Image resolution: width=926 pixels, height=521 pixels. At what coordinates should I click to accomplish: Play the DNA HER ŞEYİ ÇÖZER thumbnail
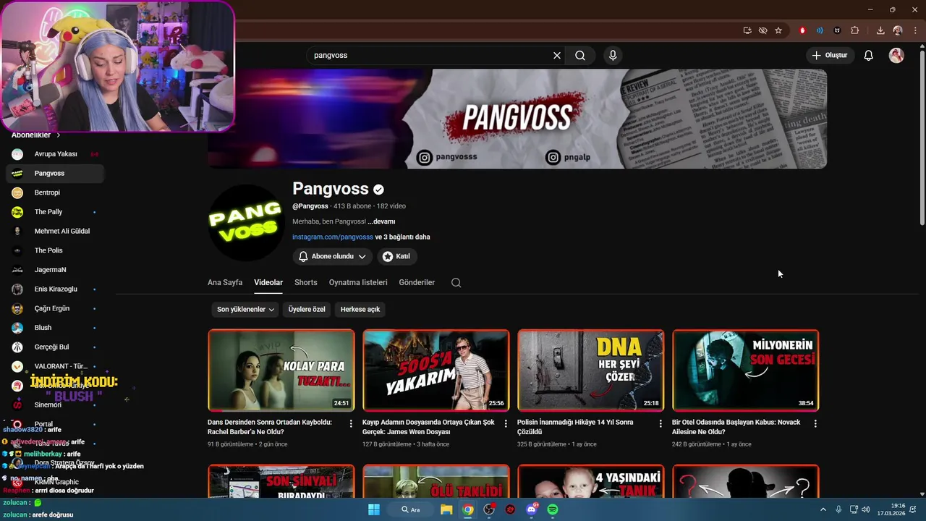(x=591, y=370)
